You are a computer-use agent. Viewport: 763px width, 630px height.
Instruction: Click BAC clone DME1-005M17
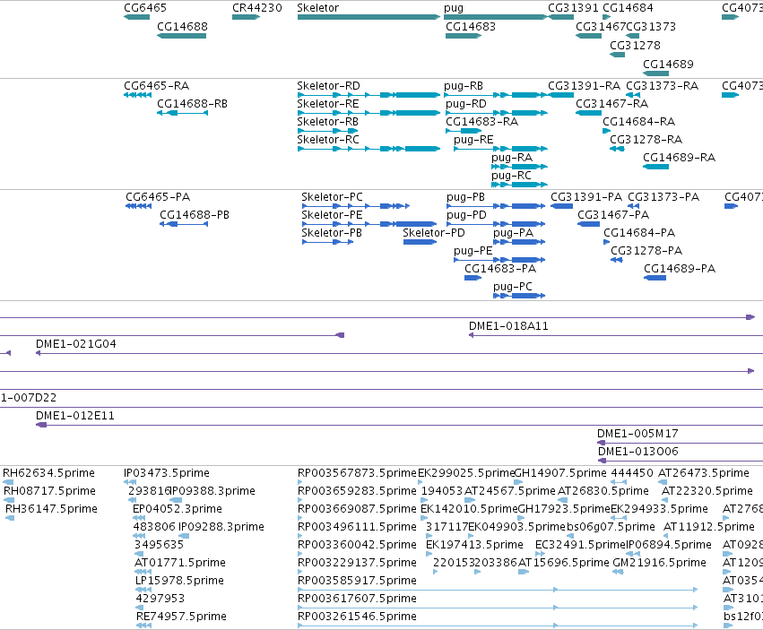tap(680, 443)
